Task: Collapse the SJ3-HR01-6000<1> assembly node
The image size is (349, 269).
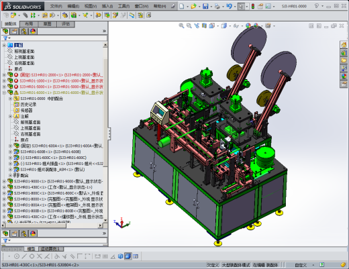Action: click(x=4, y=93)
